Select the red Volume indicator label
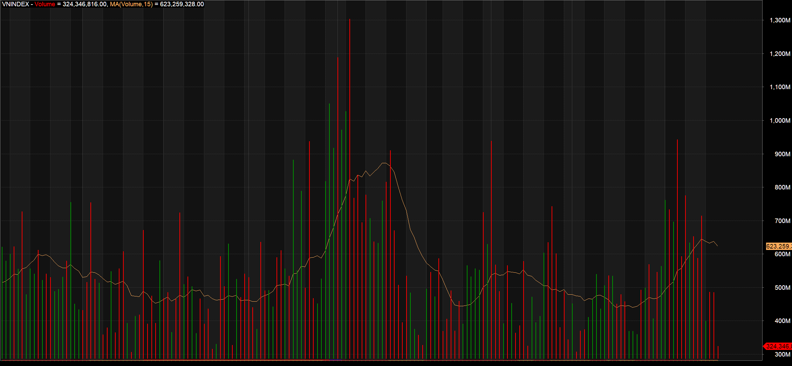Screen dimensions: 792x366 click(45, 4)
